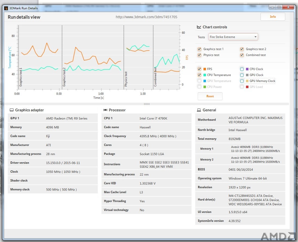Click the Processor chip icon
298x242 pixels.
click(105, 110)
